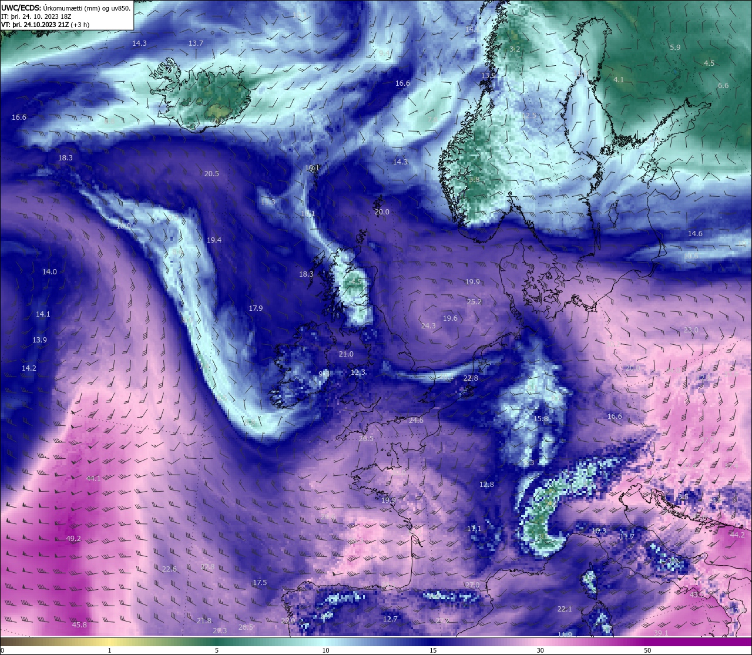Click the 20.5 value label
Image resolution: width=752 pixels, height=655 pixels.
[211, 174]
